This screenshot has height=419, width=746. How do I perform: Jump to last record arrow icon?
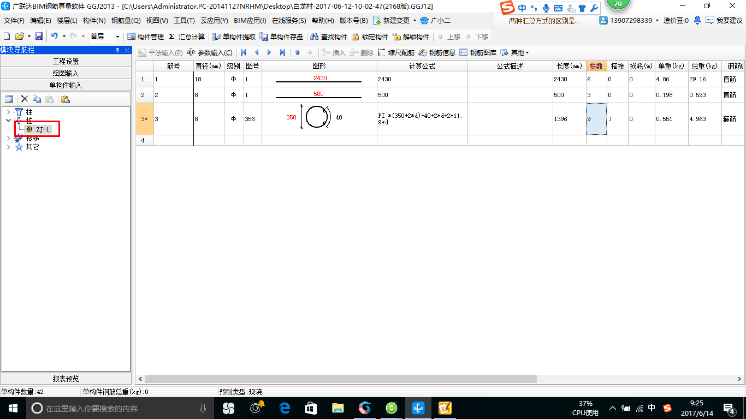click(x=282, y=52)
